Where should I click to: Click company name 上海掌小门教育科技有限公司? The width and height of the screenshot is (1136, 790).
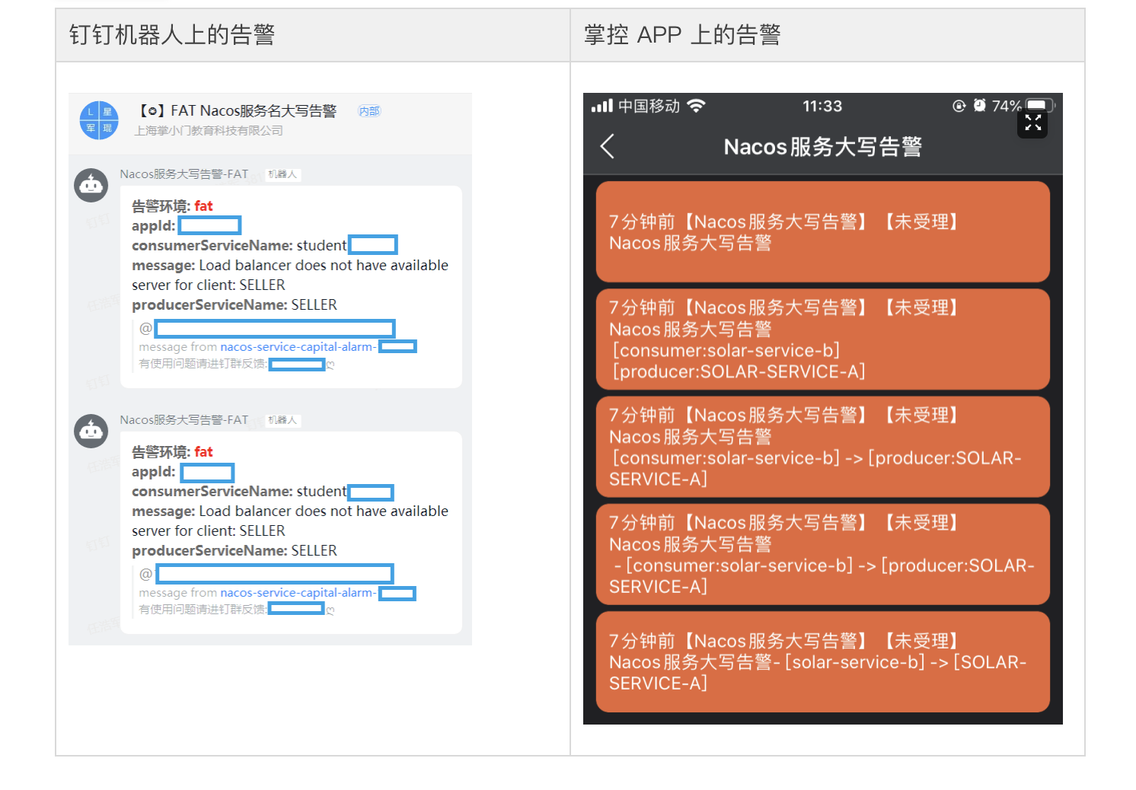(x=209, y=131)
